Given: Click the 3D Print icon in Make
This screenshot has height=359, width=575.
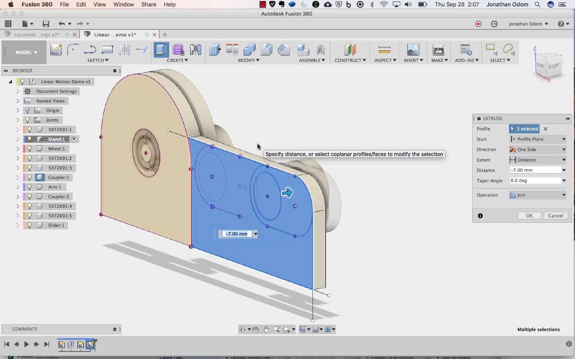Looking at the screenshot, I should point(439,49).
